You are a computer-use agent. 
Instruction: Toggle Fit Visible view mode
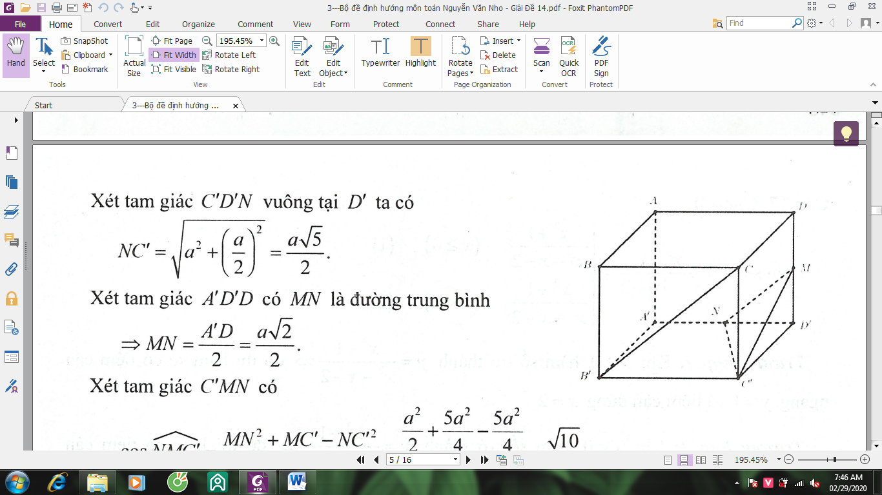pyautogui.click(x=173, y=69)
